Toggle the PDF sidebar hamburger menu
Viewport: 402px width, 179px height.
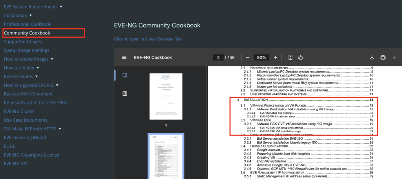coord(124,57)
